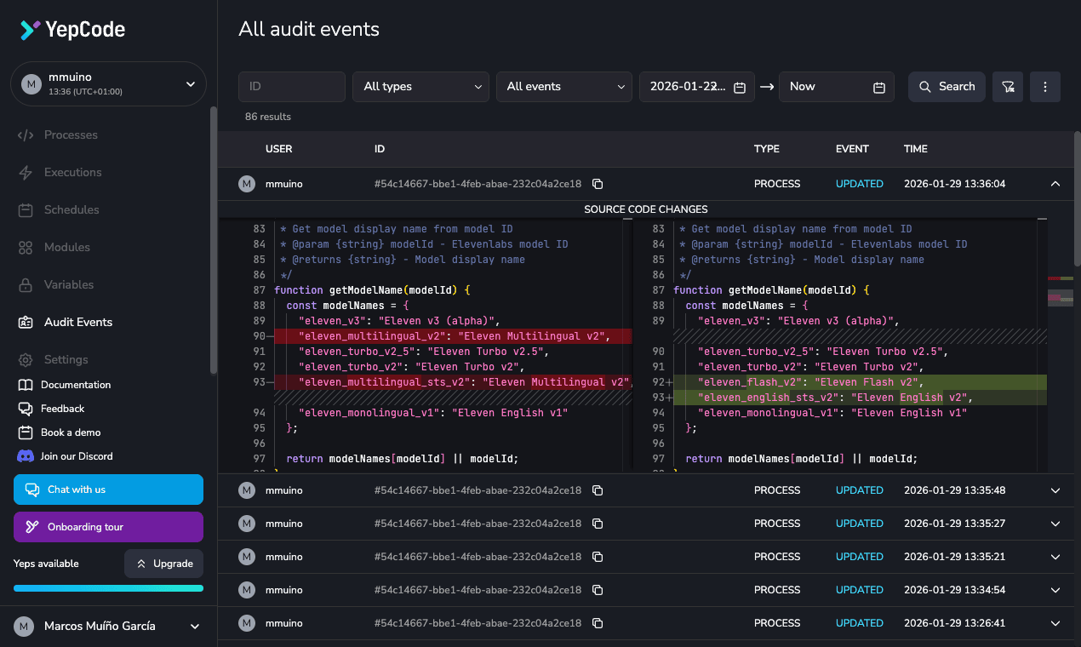Collapse the expanded 13:36:04 audit event
This screenshot has width=1081, height=647.
1055,184
